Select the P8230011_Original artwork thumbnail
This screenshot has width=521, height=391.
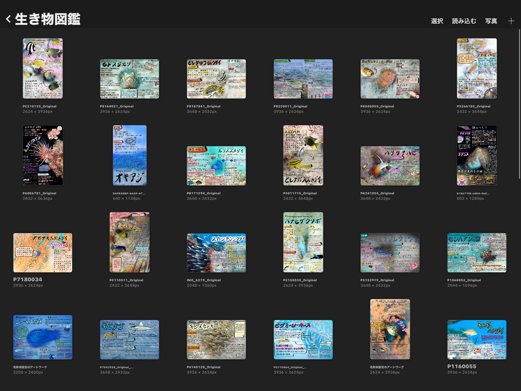303,79
